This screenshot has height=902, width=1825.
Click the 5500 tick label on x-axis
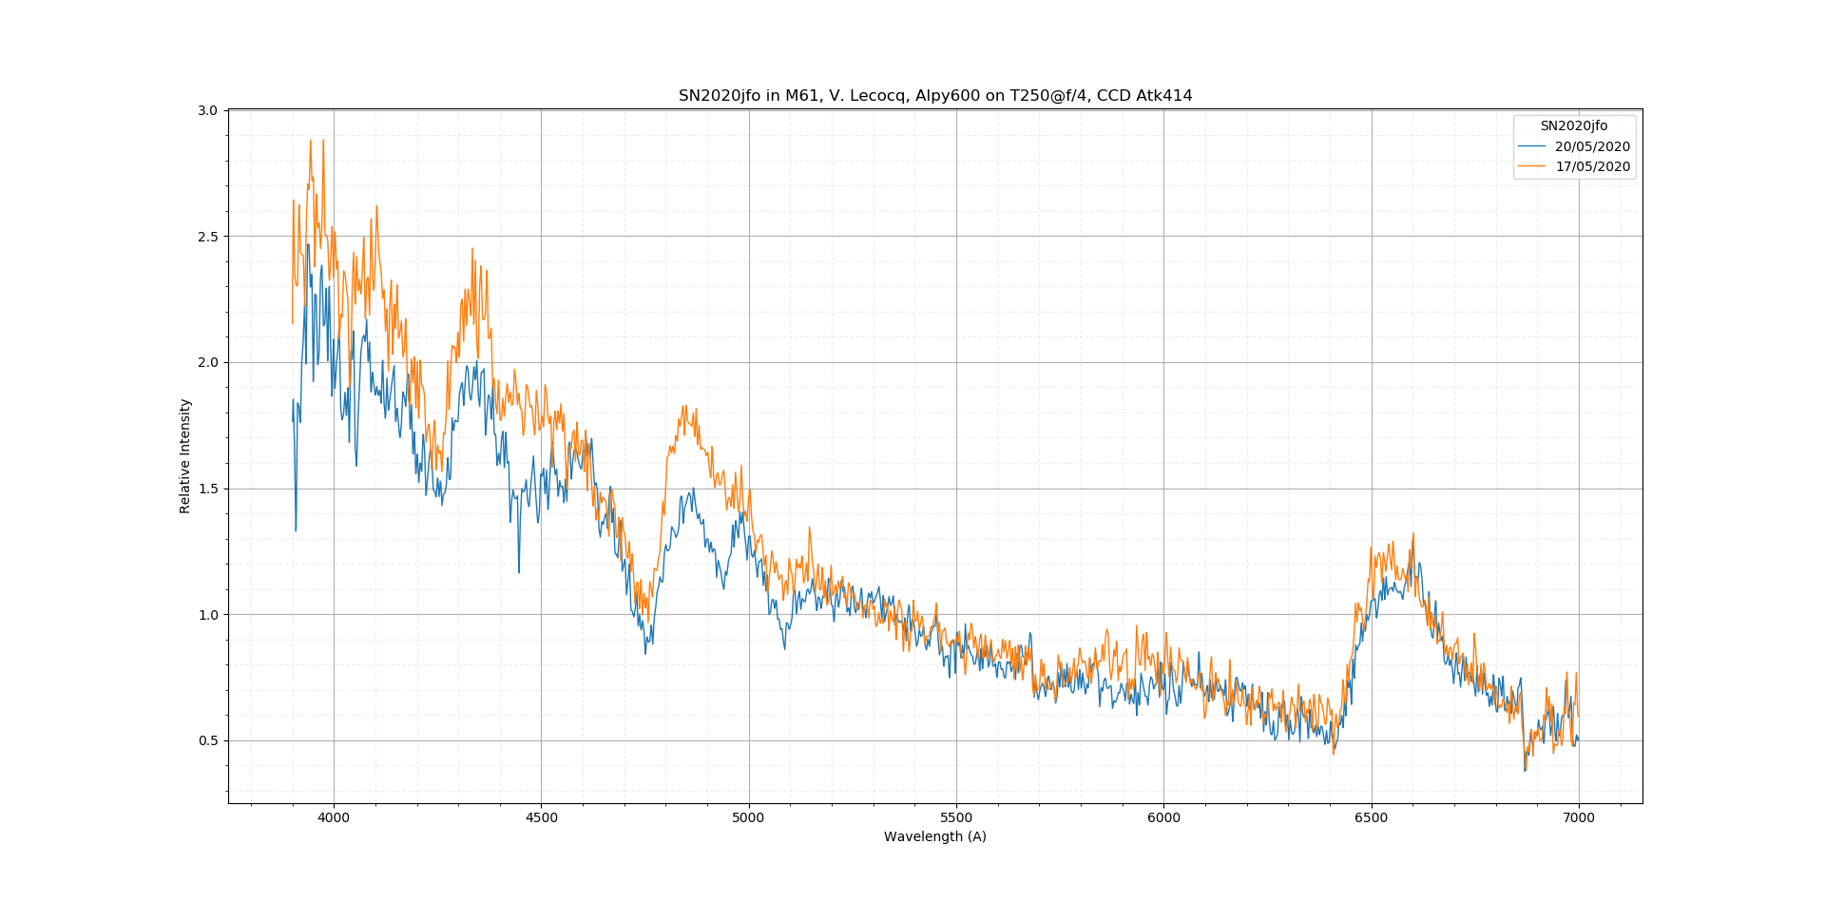point(956,817)
